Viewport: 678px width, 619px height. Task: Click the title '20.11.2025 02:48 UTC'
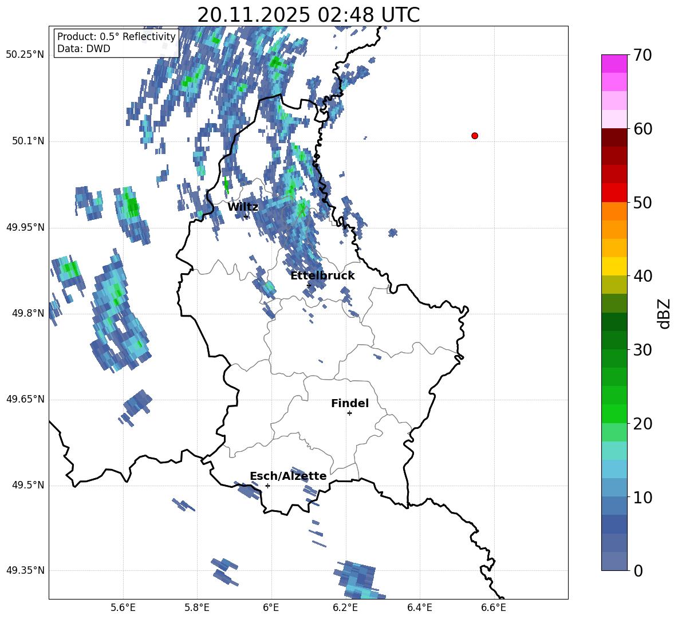[x=308, y=15]
